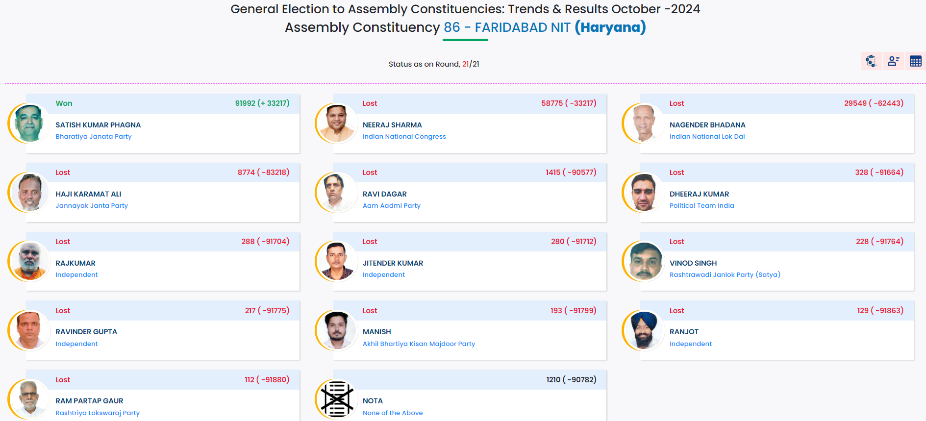Viewport: 926px width, 421px height.
Task: Open Nagender Bhadana's profile photo
Action: click(644, 123)
